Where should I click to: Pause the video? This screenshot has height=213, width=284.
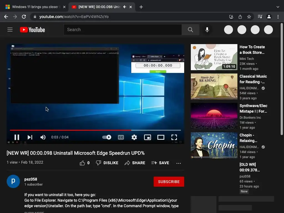[x=17, y=137]
